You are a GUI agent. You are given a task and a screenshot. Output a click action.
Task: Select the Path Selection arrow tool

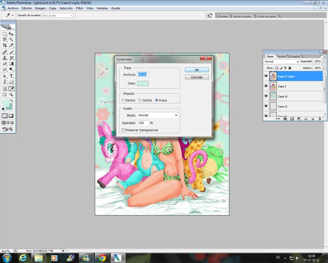5,76
